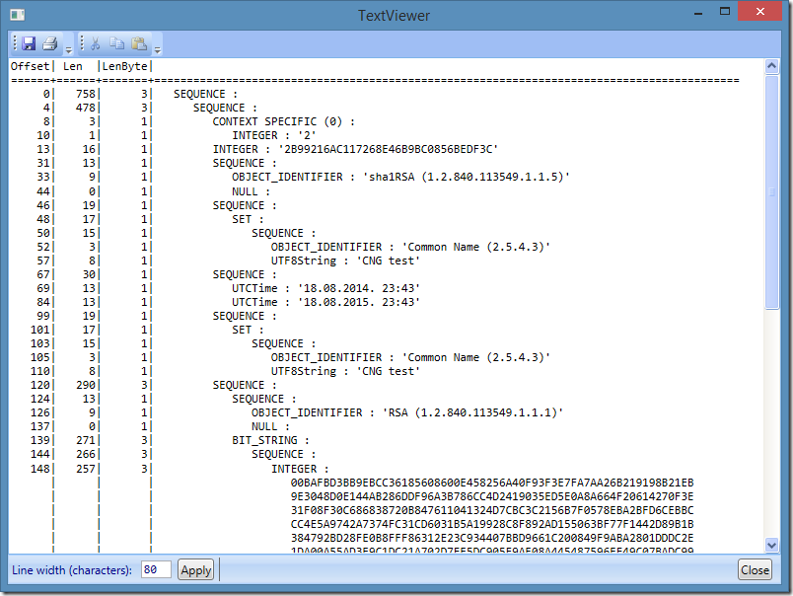
Task: Click the UTCTime '18.08.2015. 23:43' line
Action: point(325,302)
